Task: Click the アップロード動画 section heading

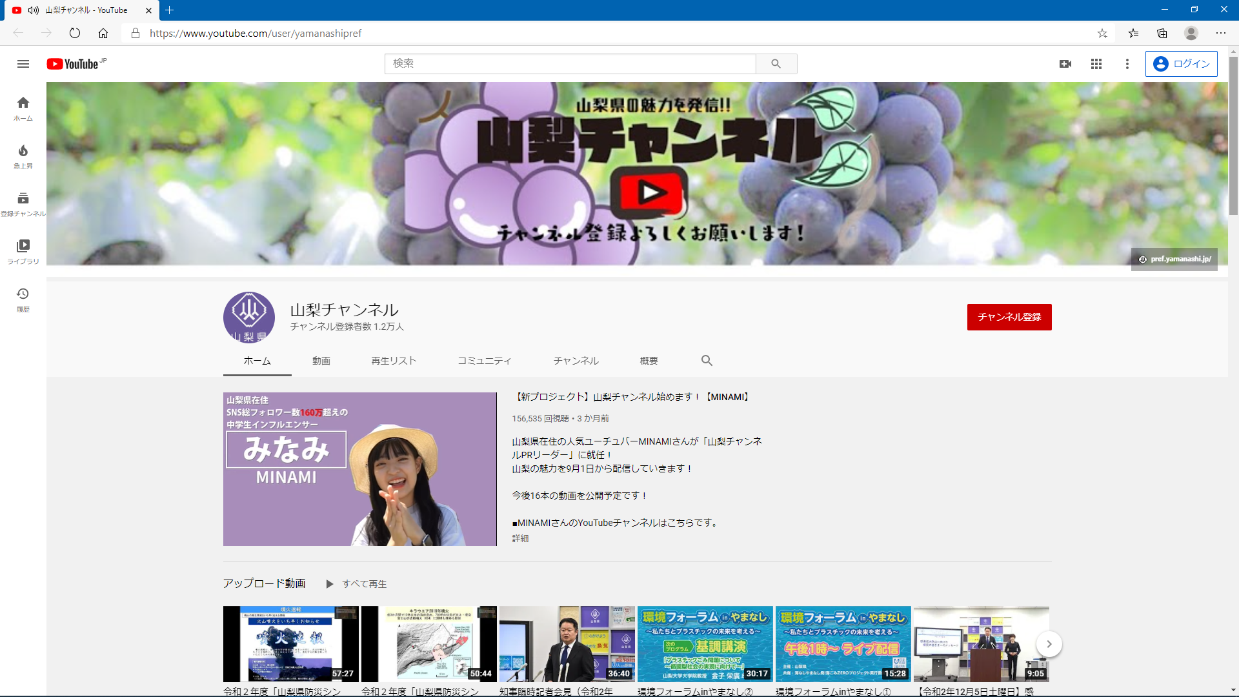Action: coord(265,583)
